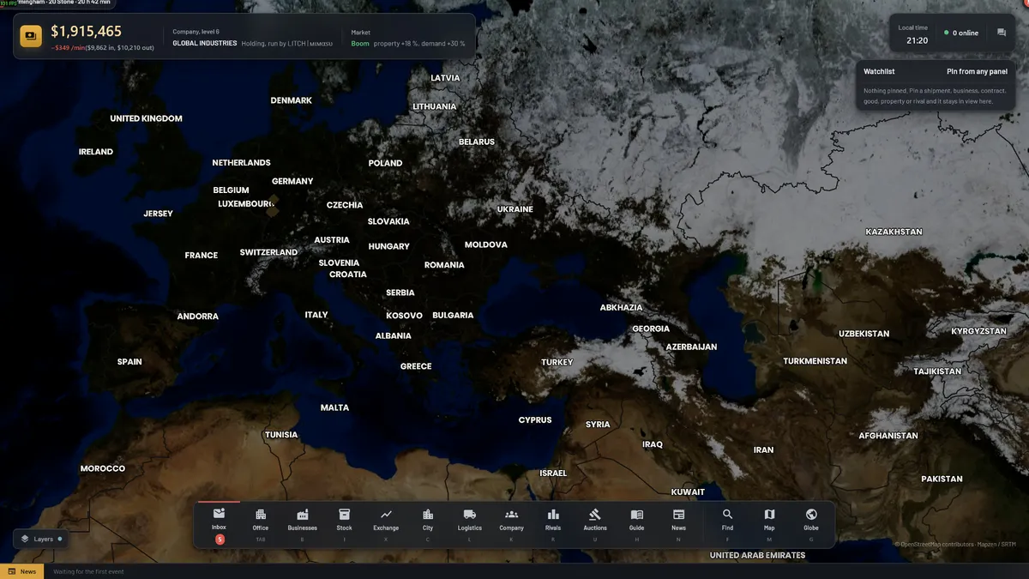
Task: Click the Pin from any panel text
Action: point(977,72)
